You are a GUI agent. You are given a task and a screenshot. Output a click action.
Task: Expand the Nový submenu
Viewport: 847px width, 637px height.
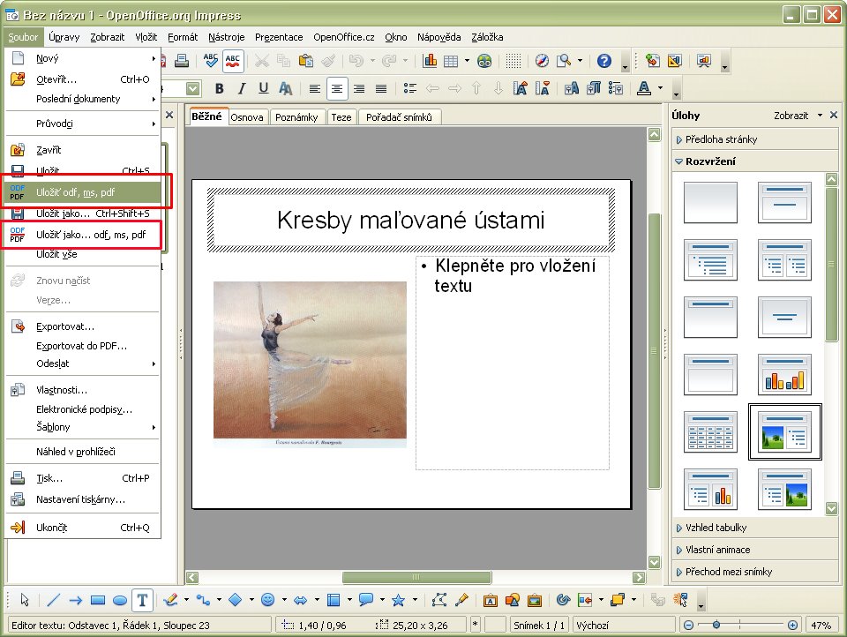click(83, 58)
